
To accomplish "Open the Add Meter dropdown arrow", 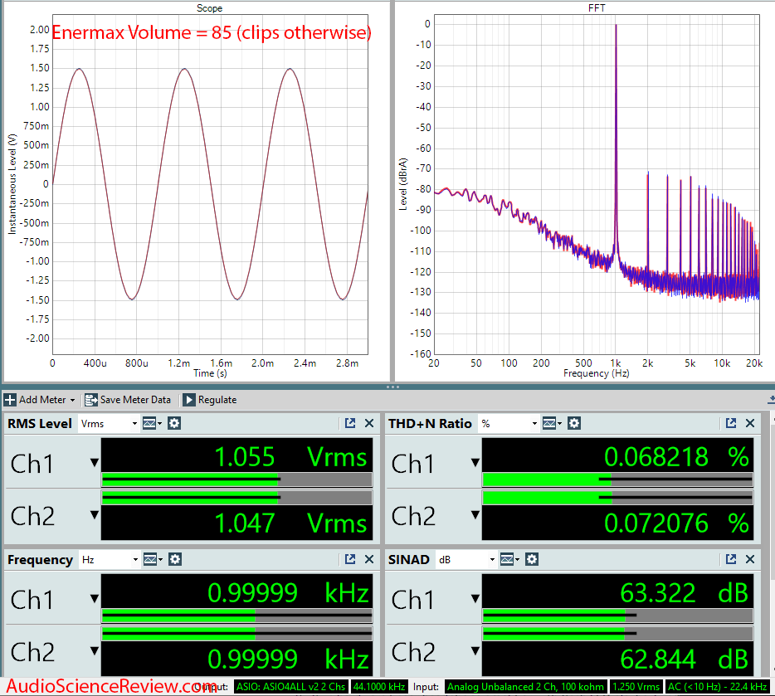I will pos(73,400).
